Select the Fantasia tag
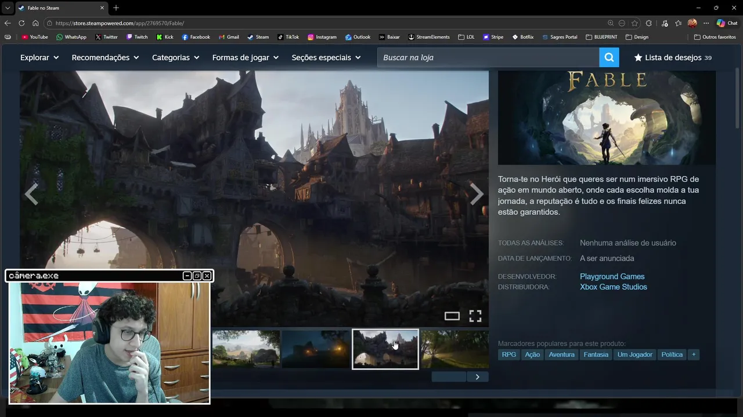Viewport: 743px width, 417px height. point(596,354)
